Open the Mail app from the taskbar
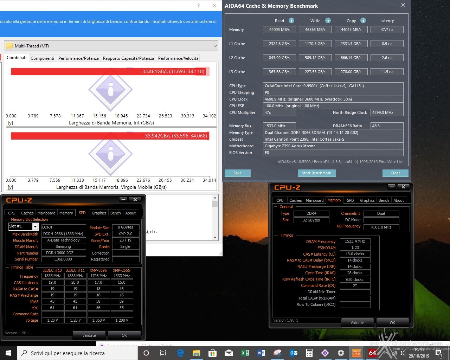The image size is (450, 360). pyautogui.click(x=229, y=353)
